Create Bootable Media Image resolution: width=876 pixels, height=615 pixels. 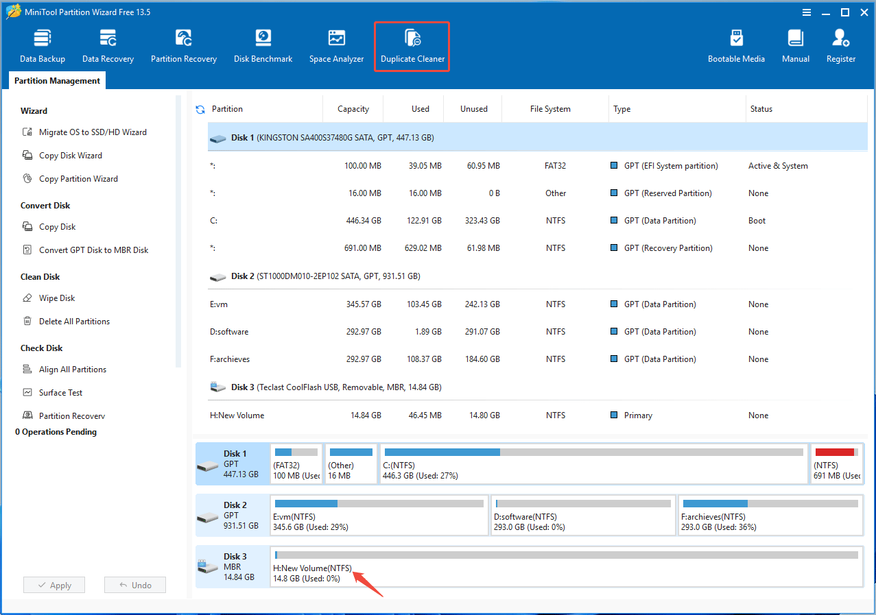pos(736,45)
